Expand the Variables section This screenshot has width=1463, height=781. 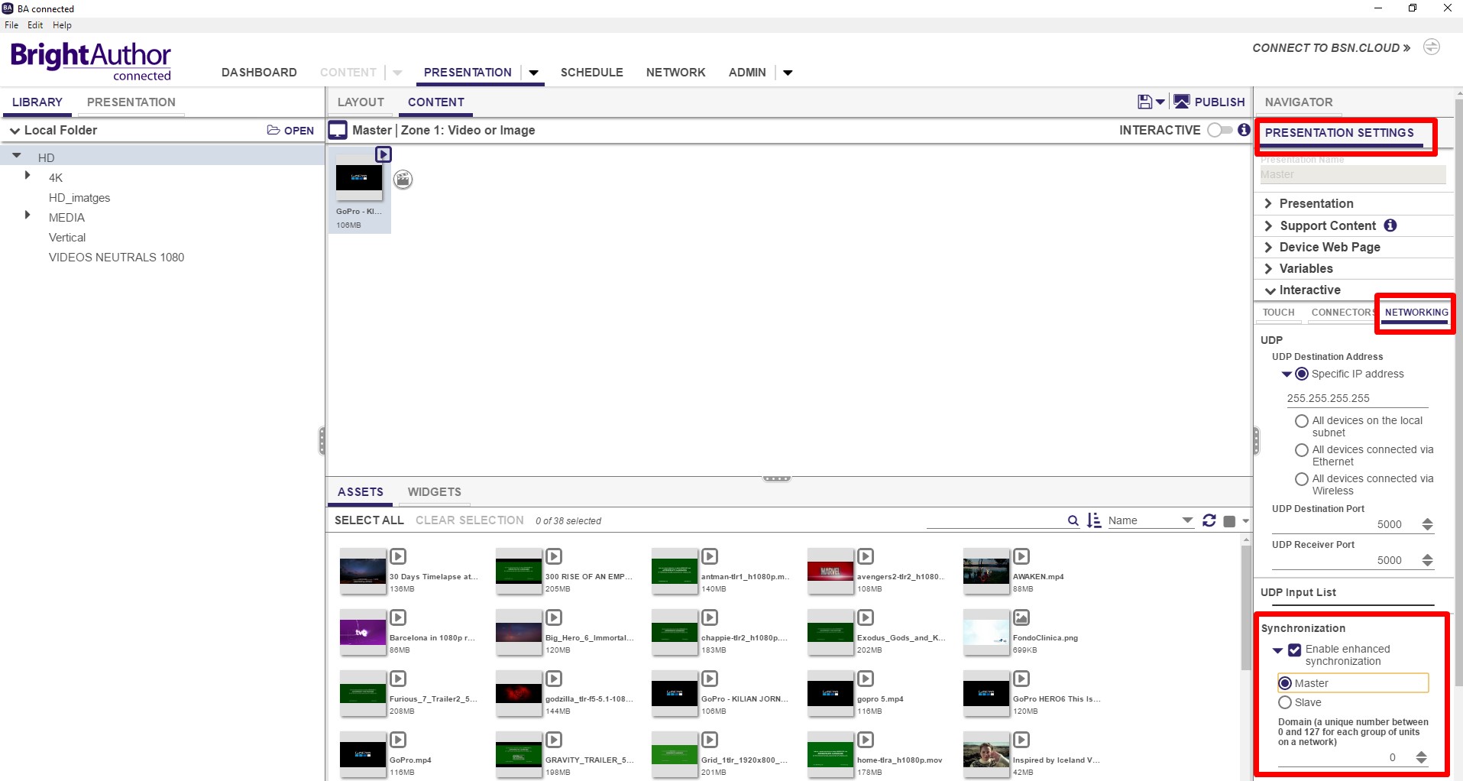click(x=1268, y=268)
